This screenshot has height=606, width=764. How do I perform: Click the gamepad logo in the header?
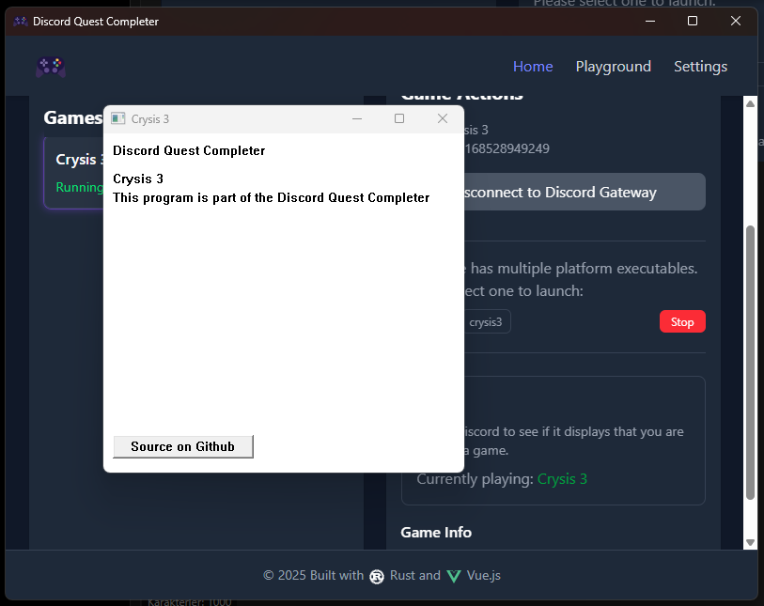51,67
